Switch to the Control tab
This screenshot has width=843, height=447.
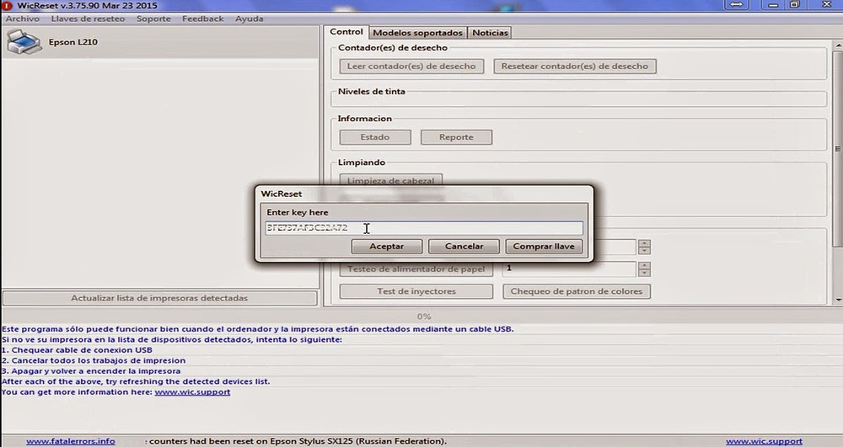point(346,32)
